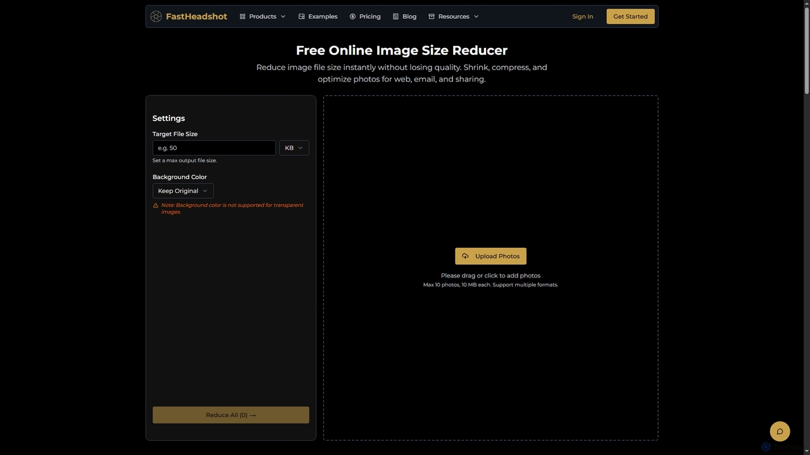The image size is (810, 455).
Task: Click the Examples image icon
Action: tap(301, 16)
